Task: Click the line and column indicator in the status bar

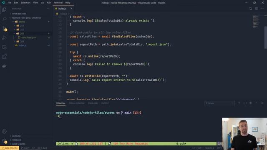Action: coord(197,148)
